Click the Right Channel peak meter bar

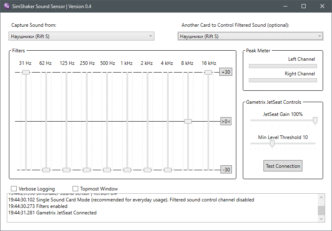[283, 80]
